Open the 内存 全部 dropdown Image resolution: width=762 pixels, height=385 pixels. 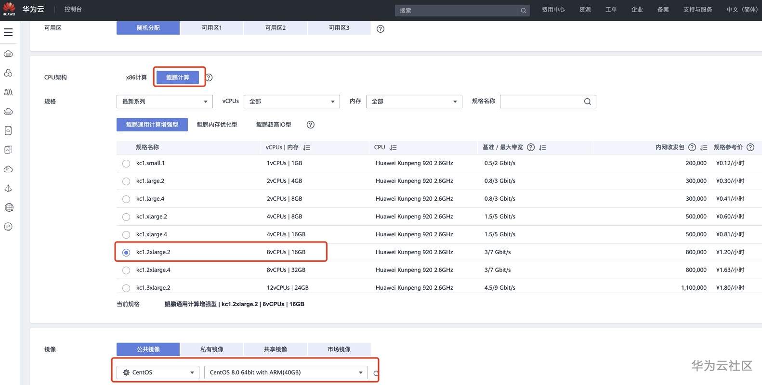(414, 102)
